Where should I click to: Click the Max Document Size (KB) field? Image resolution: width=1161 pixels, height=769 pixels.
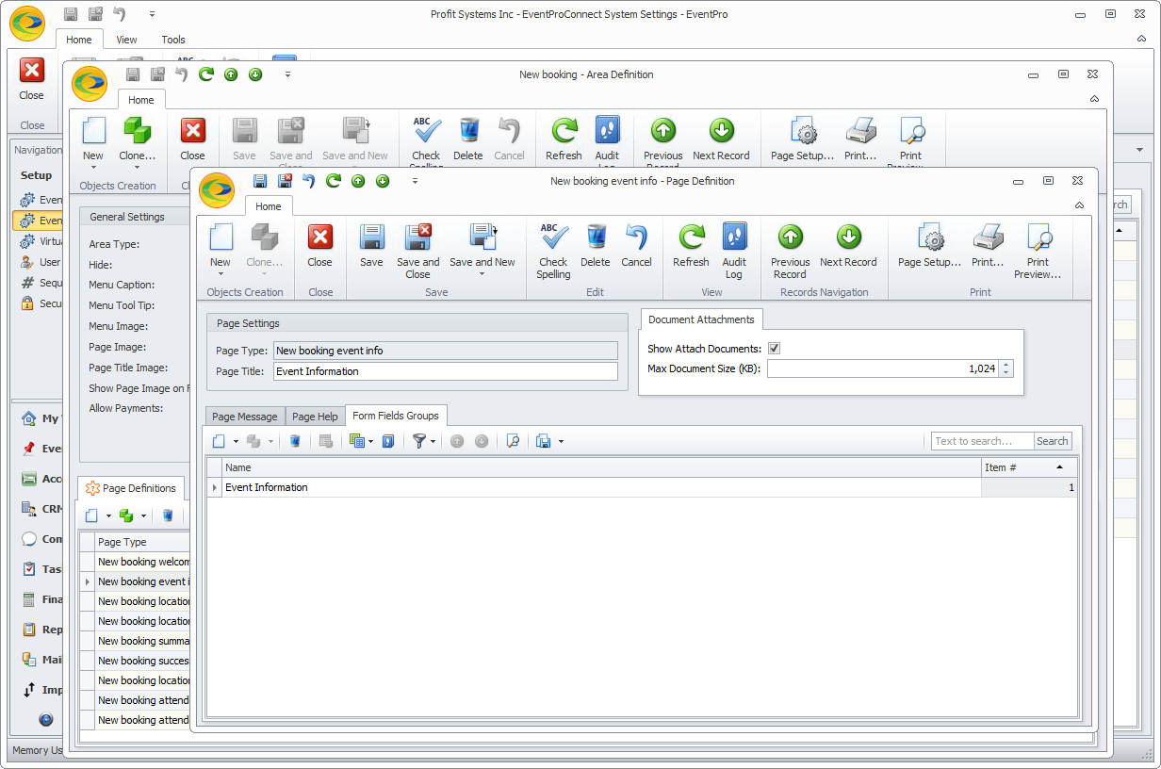tap(884, 368)
